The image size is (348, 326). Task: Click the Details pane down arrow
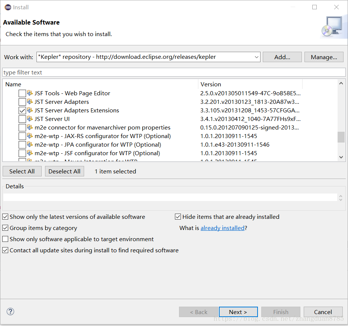341,199
